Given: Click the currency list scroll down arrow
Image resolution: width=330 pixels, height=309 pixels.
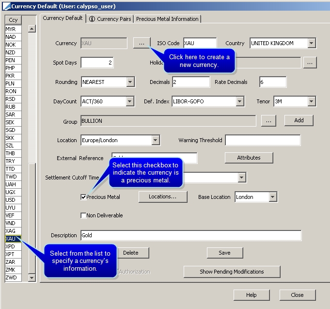Looking at the screenshot, I should tap(32, 277).
